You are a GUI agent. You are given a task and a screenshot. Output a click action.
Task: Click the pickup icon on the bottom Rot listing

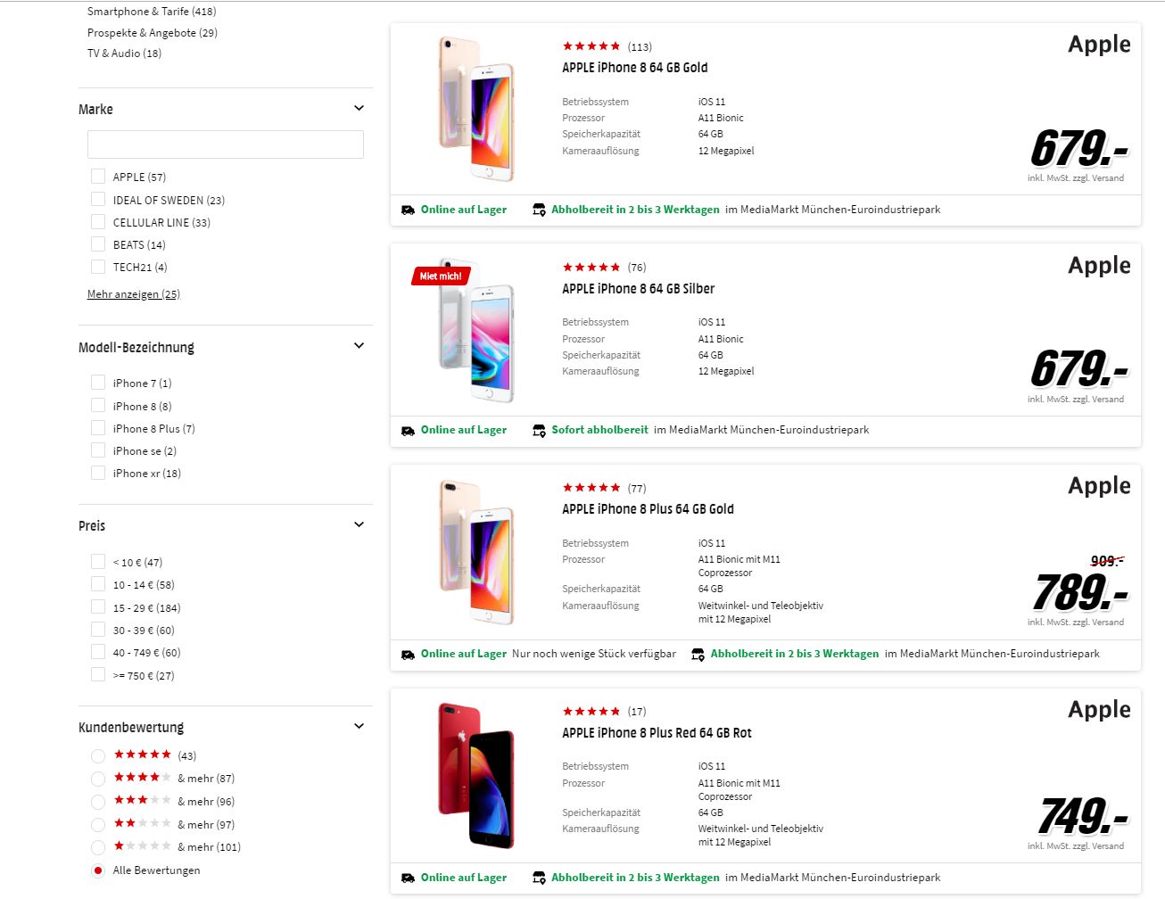pyautogui.click(x=539, y=877)
